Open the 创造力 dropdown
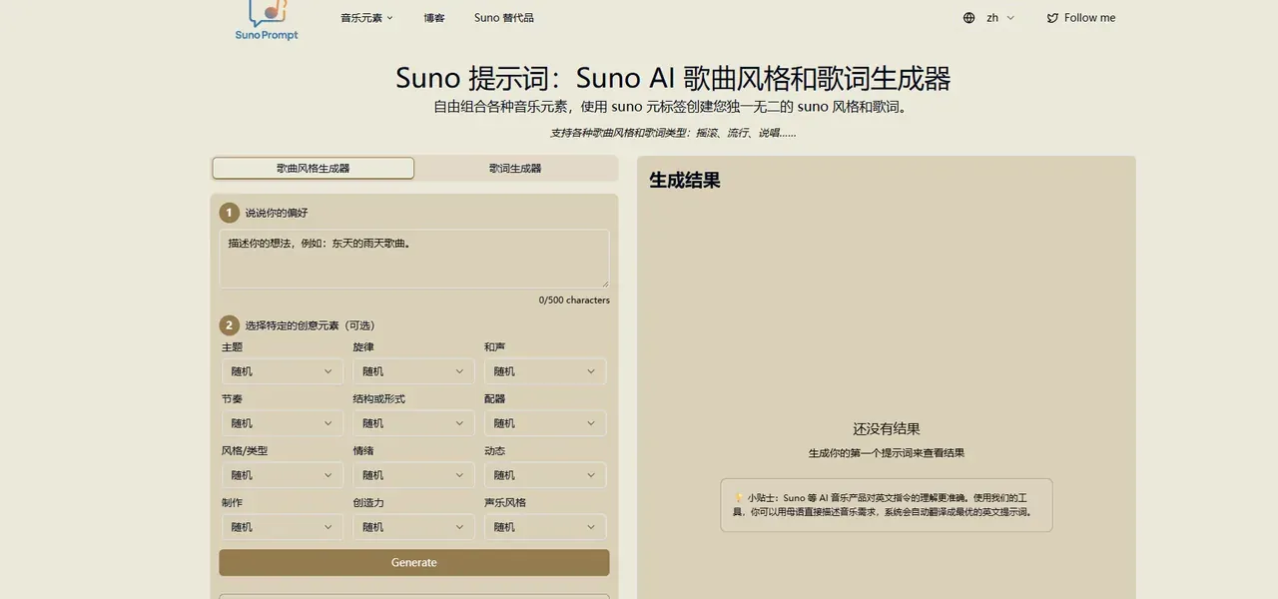This screenshot has height=599, width=1278. 413,527
